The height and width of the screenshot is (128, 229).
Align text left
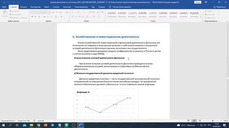[73, 17]
